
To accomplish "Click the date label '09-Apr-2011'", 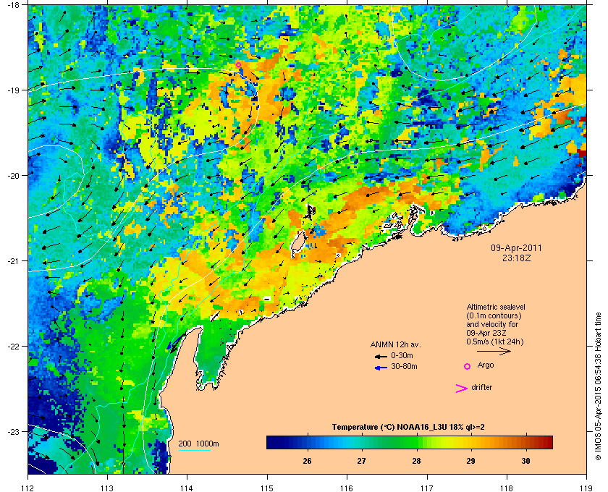I will 517,248.
